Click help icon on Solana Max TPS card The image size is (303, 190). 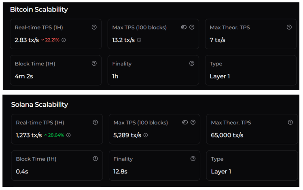(x=193, y=122)
